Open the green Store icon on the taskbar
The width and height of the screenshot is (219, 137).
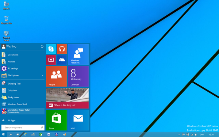coord(41,134)
